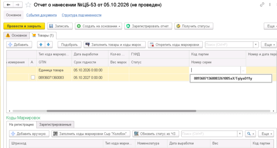Open 'События документа' link

pos(42,15)
